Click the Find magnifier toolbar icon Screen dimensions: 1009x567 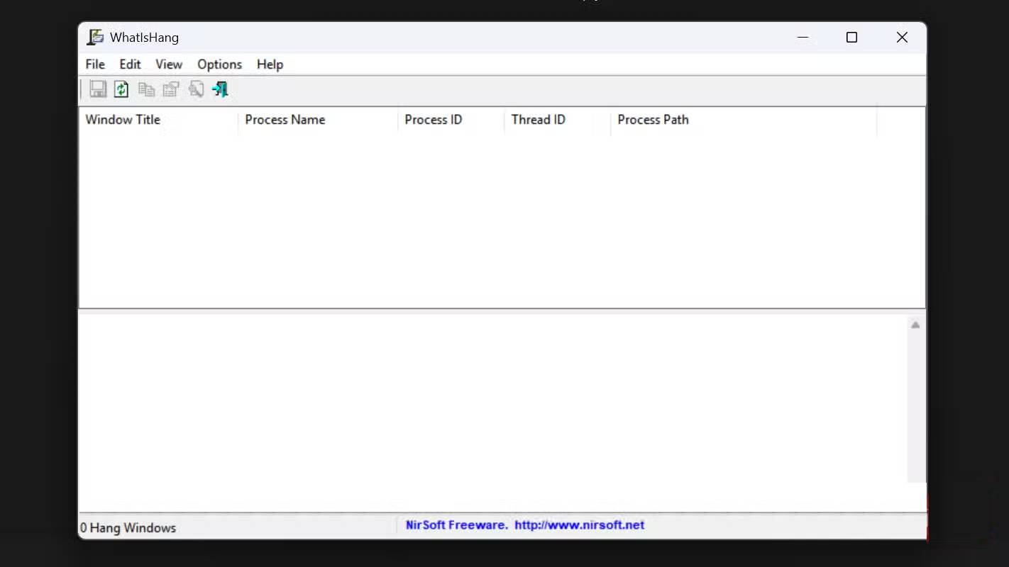tap(196, 89)
